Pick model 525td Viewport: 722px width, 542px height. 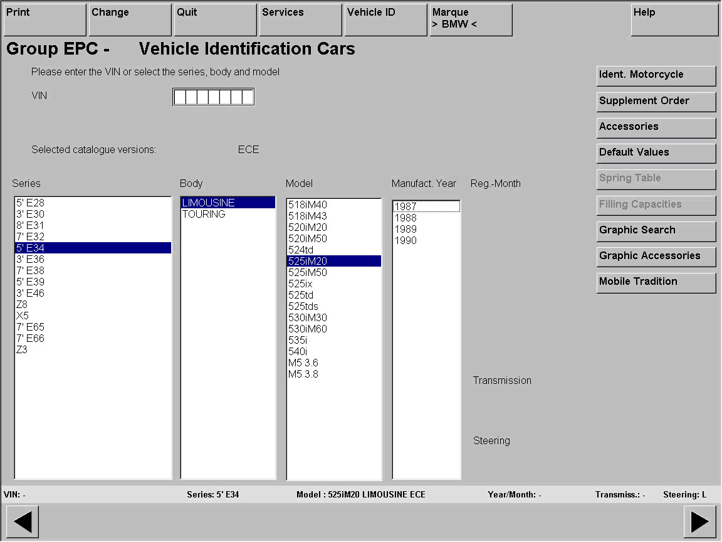pos(334,295)
